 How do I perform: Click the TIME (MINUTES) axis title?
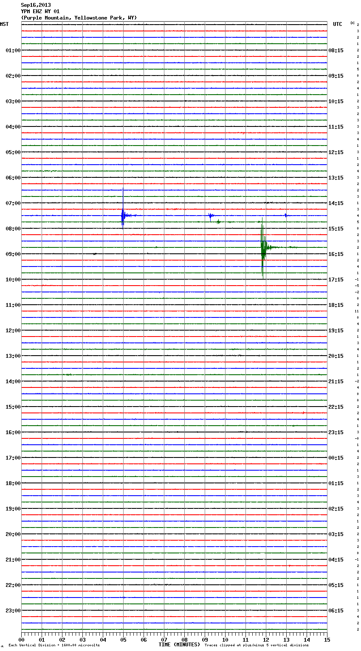179,645
